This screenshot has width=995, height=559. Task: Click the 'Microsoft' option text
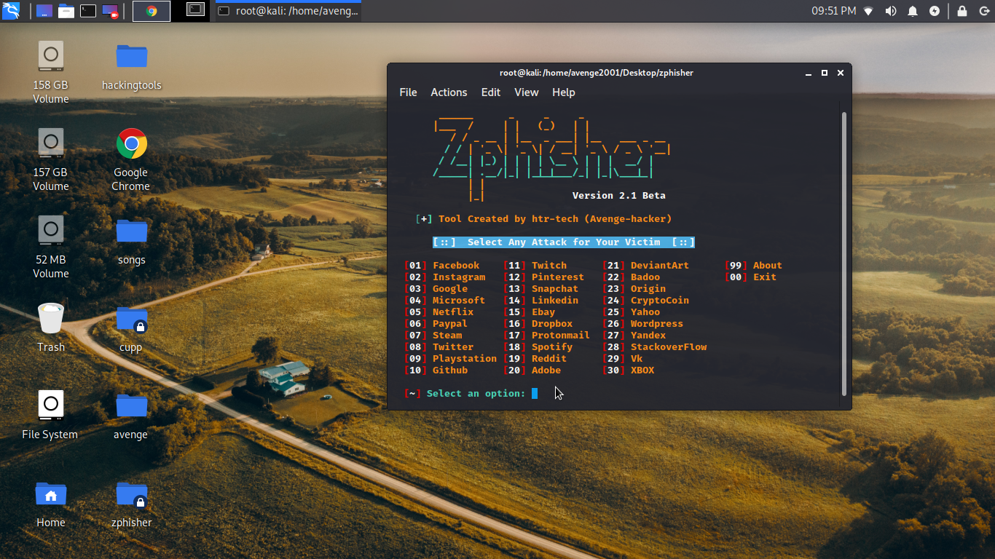click(x=459, y=301)
